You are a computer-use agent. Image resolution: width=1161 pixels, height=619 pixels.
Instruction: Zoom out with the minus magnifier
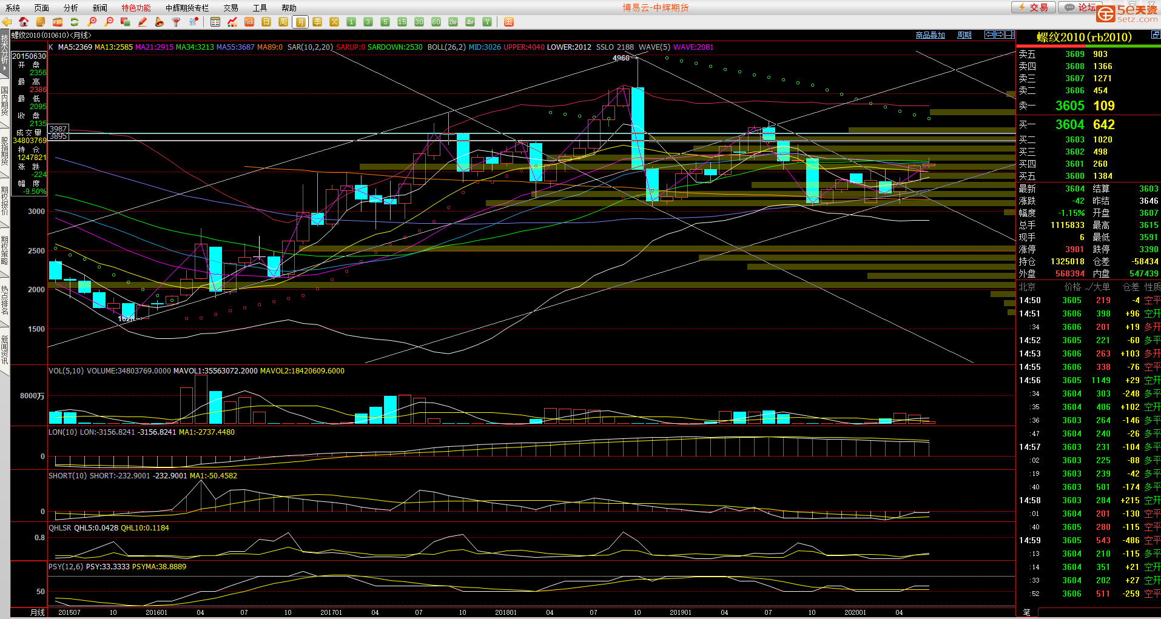(109, 22)
